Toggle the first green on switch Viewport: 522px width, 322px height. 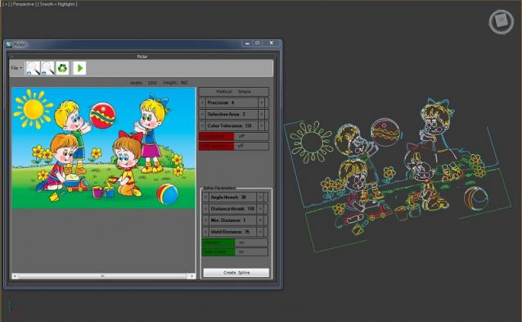pyautogui.click(x=235, y=243)
